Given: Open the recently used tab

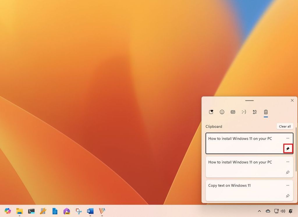Looking at the screenshot, I should pos(211,112).
